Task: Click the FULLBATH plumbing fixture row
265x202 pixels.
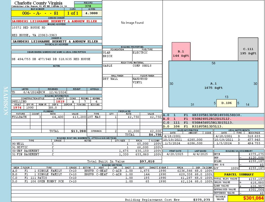Action: [x=49, y=117]
